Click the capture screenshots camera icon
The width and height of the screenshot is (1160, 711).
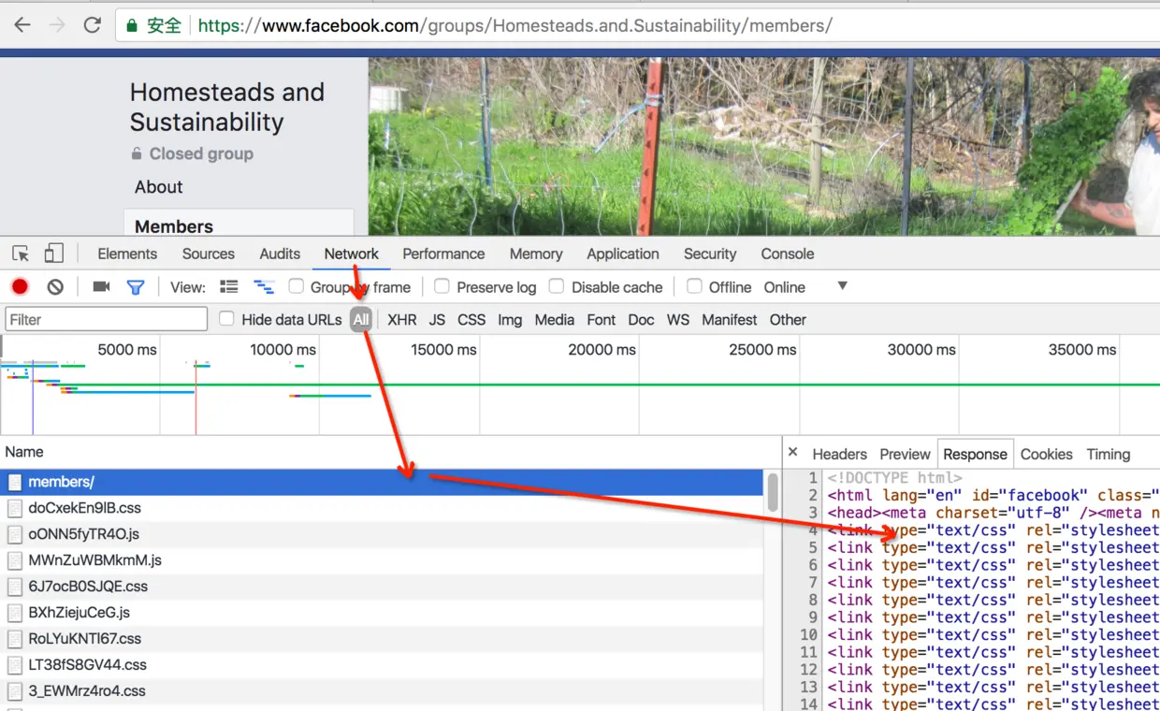(x=101, y=287)
